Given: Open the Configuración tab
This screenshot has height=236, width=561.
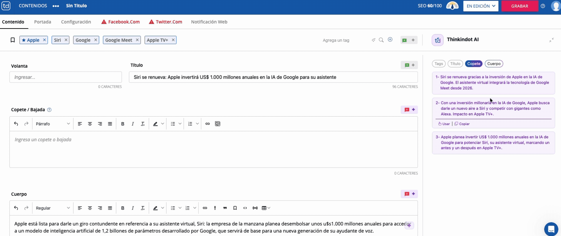Looking at the screenshot, I should pos(76,22).
